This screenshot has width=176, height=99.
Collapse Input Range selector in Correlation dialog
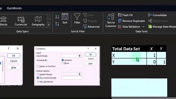(79, 56)
